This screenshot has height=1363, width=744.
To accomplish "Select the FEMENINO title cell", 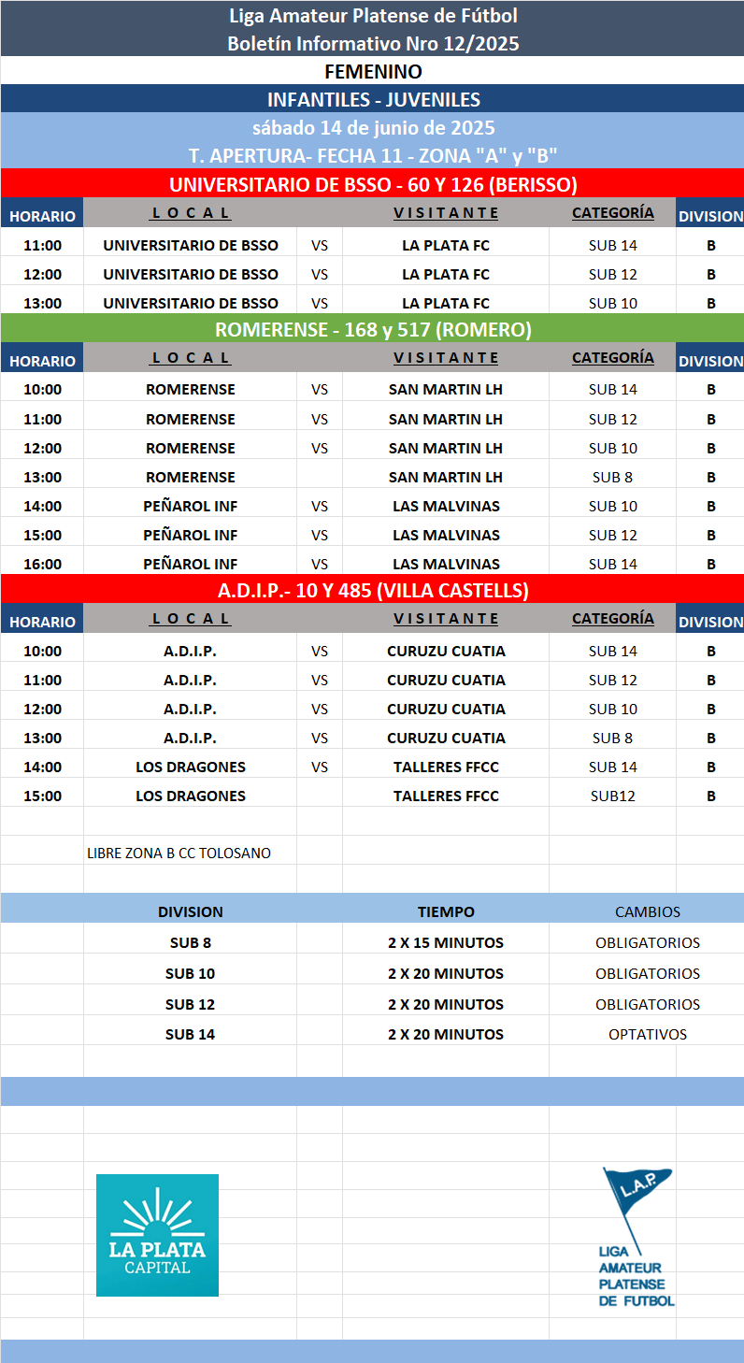I will tap(373, 71).
